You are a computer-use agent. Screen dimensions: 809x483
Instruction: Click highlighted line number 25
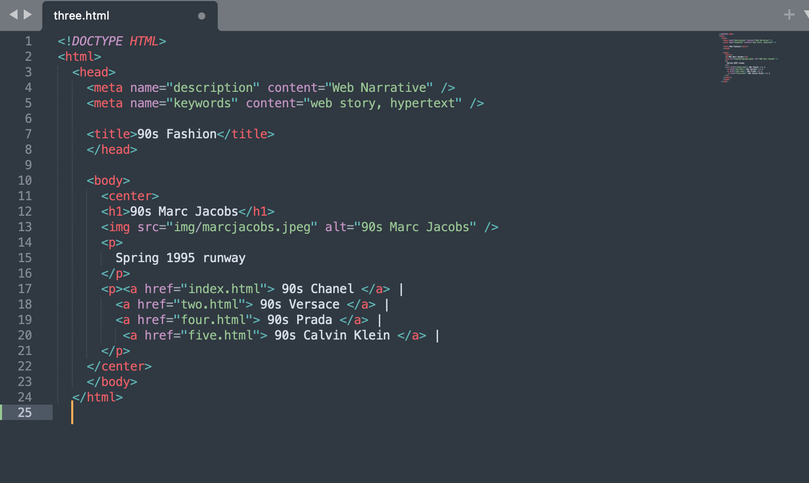click(25, 413)
